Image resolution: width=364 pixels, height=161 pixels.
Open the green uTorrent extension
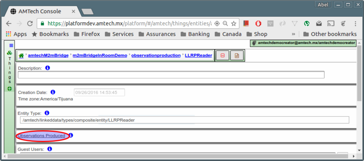click(307, 24)
